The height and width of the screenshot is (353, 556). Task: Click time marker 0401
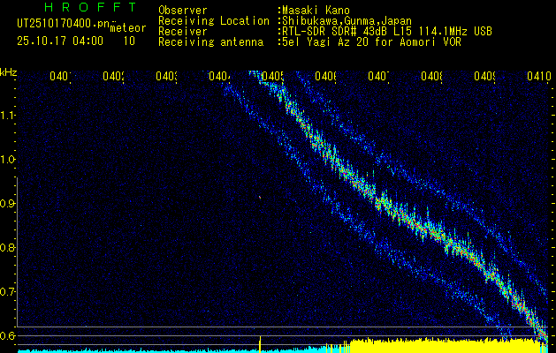[x=60, y=76]
